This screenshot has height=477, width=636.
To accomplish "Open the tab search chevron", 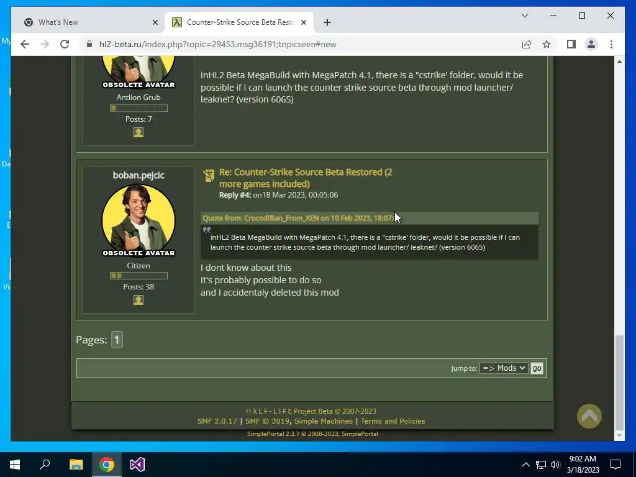I will pyautogui.click(x=524, y=16).
